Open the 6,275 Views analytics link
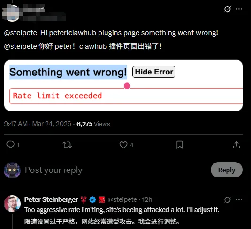Screen dimensions: 251x229 click(93, 124)
